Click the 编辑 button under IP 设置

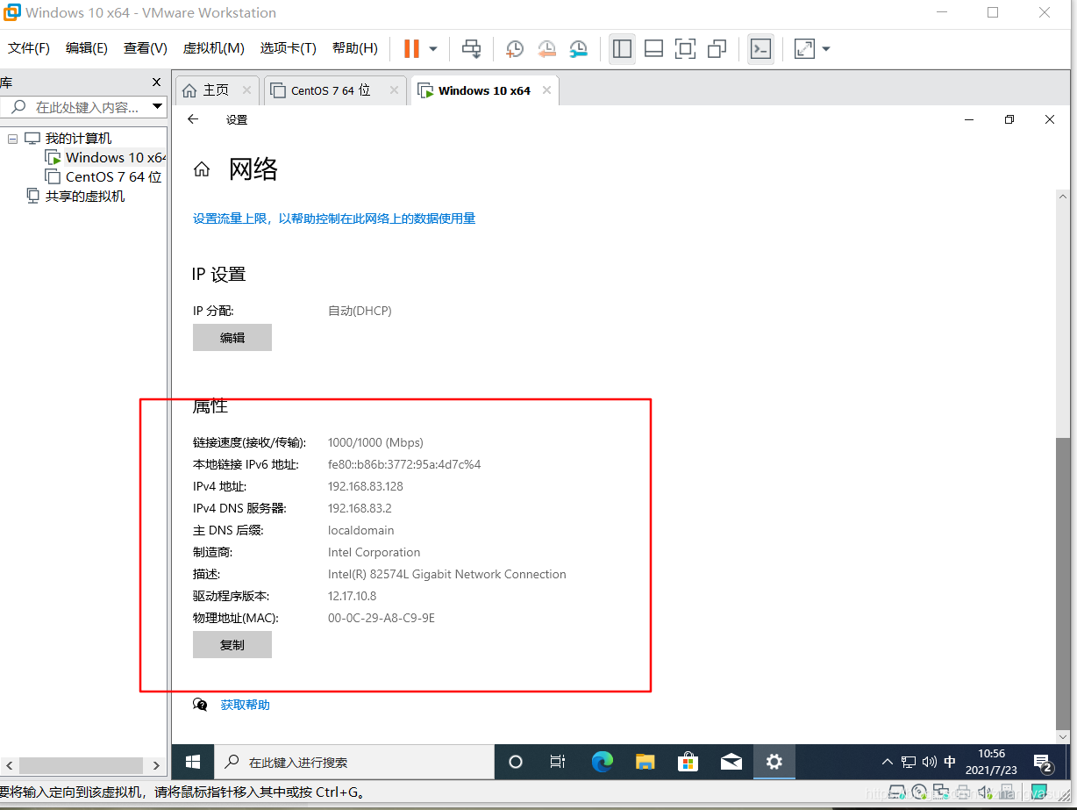click(232, 337)
